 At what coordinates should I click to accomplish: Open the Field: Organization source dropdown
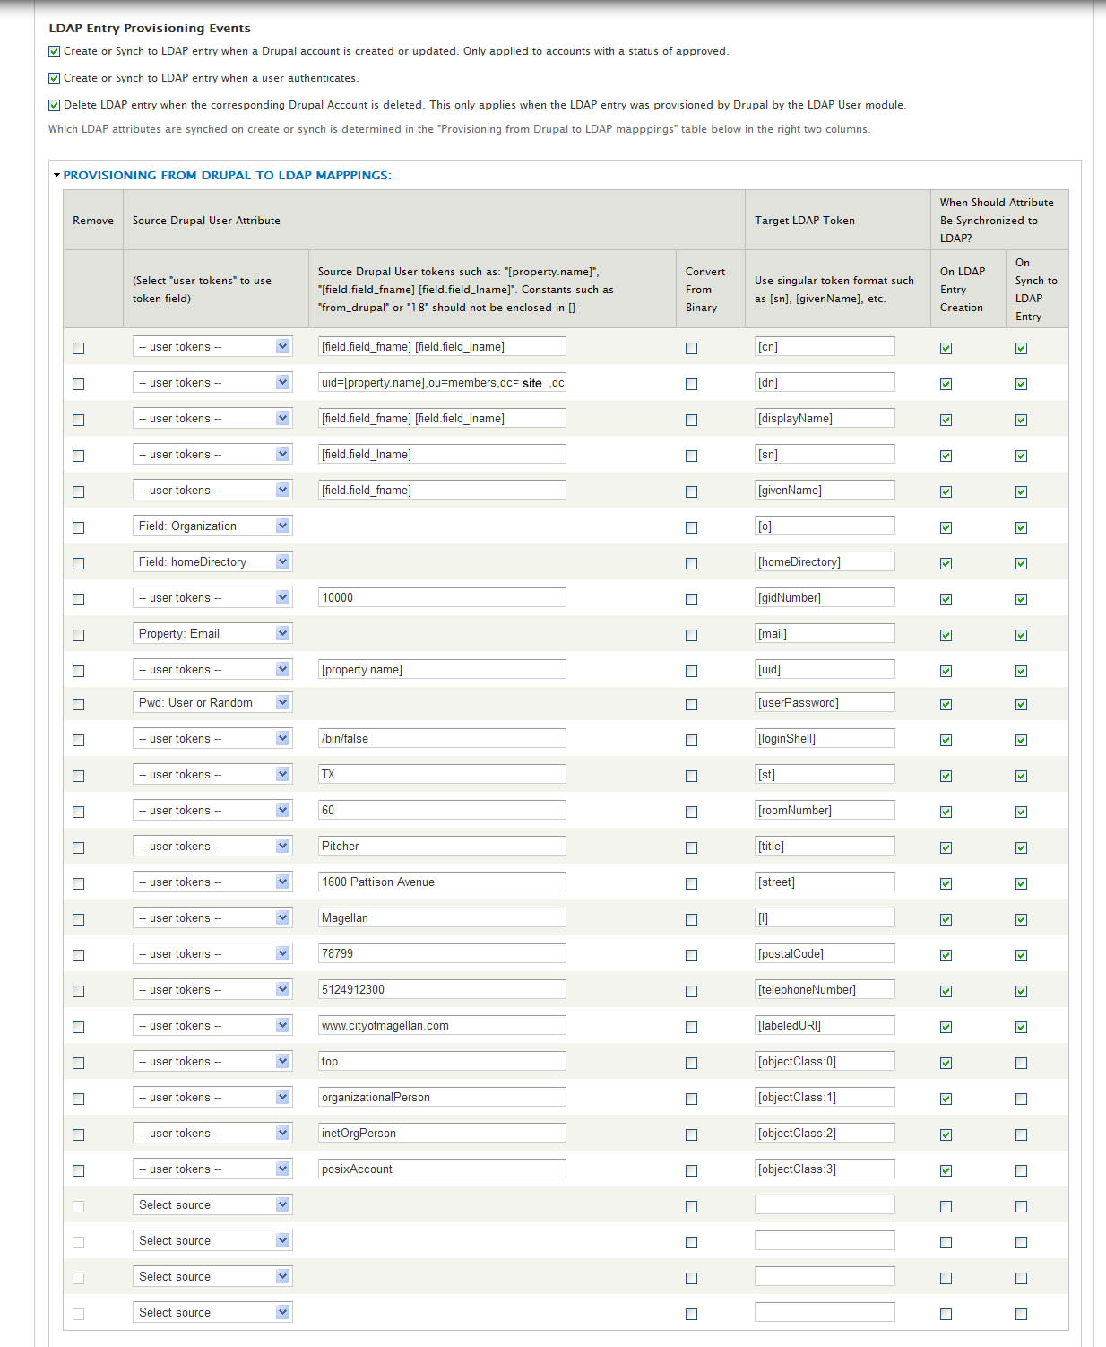(x=212, y=526)
